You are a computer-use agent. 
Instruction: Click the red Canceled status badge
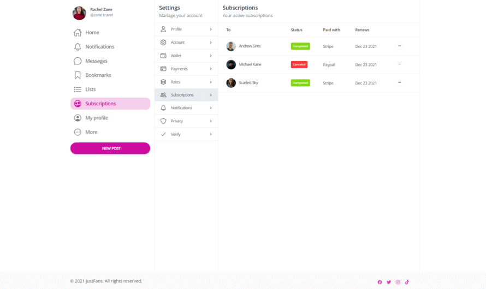coord(299,64)
